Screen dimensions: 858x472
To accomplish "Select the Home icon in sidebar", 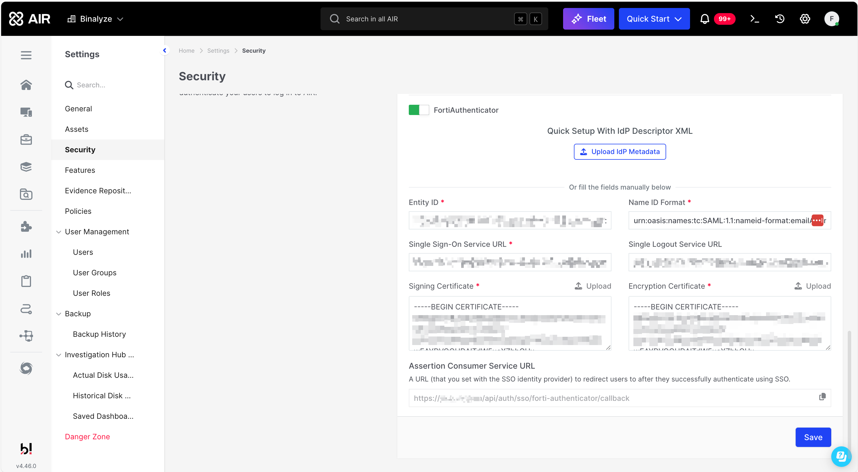I will (26, 85).
